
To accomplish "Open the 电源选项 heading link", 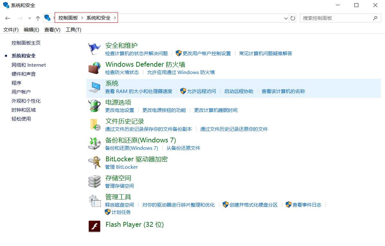I will click(118, 102).
